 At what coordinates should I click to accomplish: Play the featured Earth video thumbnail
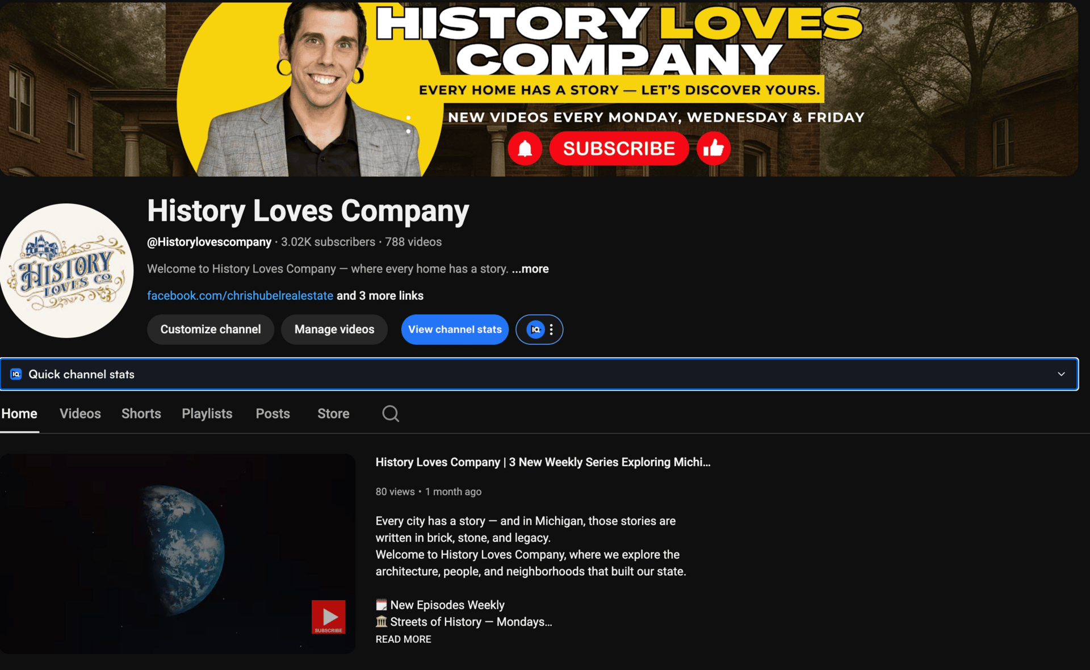pyautogui.click(x=177, y=553)
